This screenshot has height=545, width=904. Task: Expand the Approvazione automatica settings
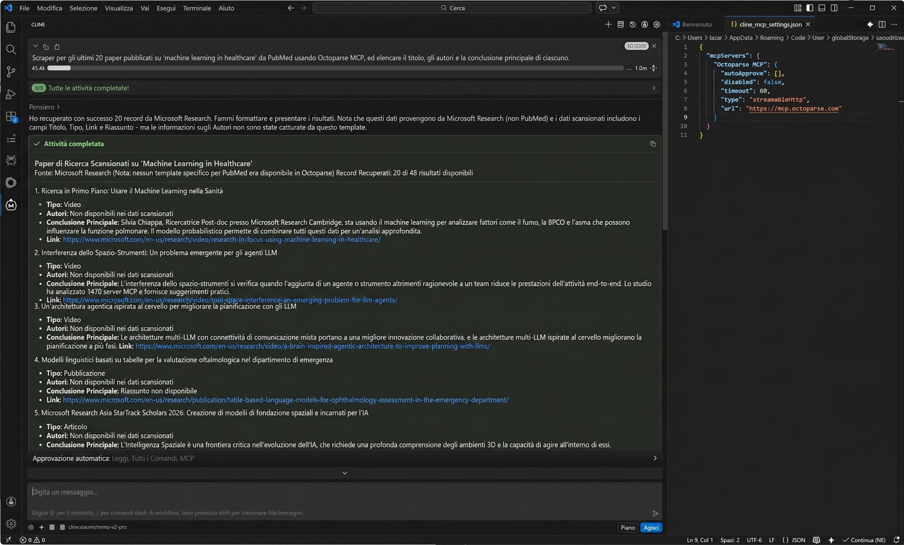[345, 459]
